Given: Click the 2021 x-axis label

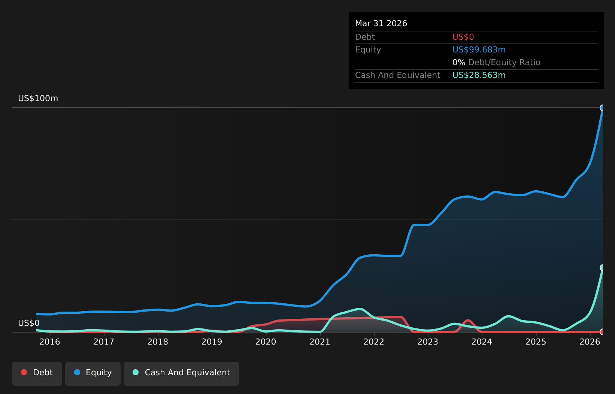Looking at the screenshot, I should (x=320, y=342).
